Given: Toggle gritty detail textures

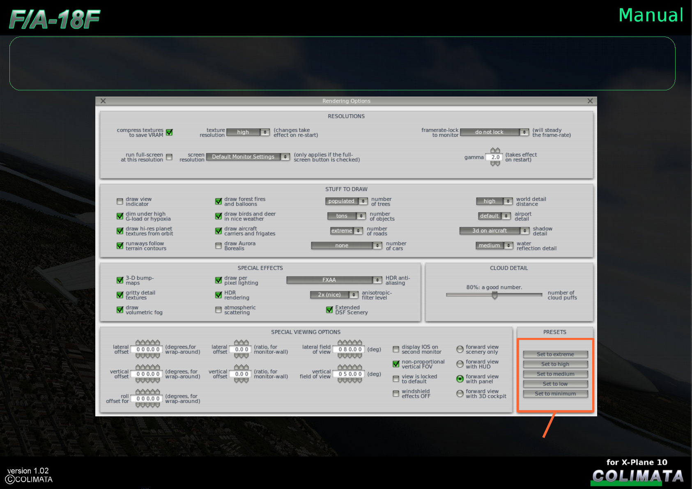Looking at the screenshot, I should 120,295.
